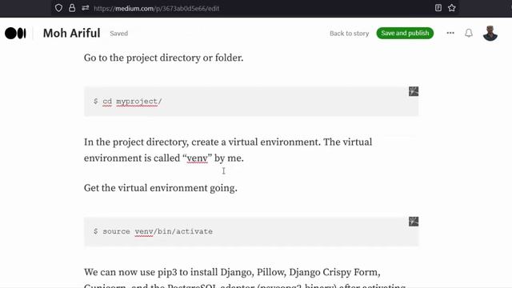Image resolution: width=512 pixels, height=288 pixels.
Task: Click inside the 'cd myproject/' code block
Action: pos(251,102)
